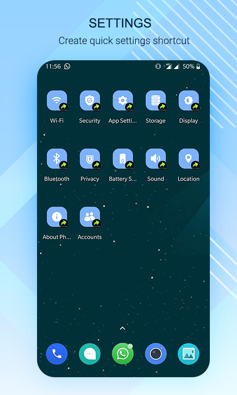Expand the app drawer with up chevron
Image resolution: width=237 pixels, height=395 pixels.
[122, 328]
